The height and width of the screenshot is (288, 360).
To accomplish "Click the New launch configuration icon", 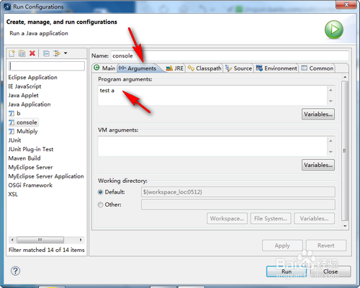I will 12,53.
